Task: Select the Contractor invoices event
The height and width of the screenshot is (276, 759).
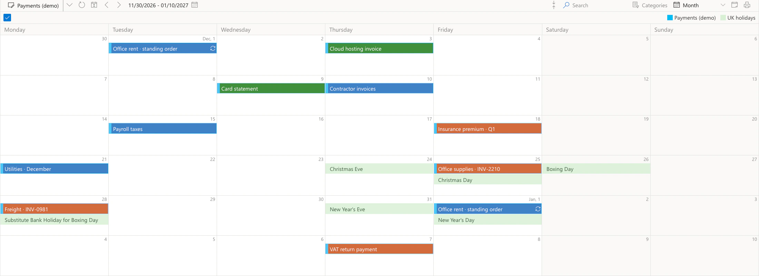Action: pyautogui.click(x=379, y=89)
